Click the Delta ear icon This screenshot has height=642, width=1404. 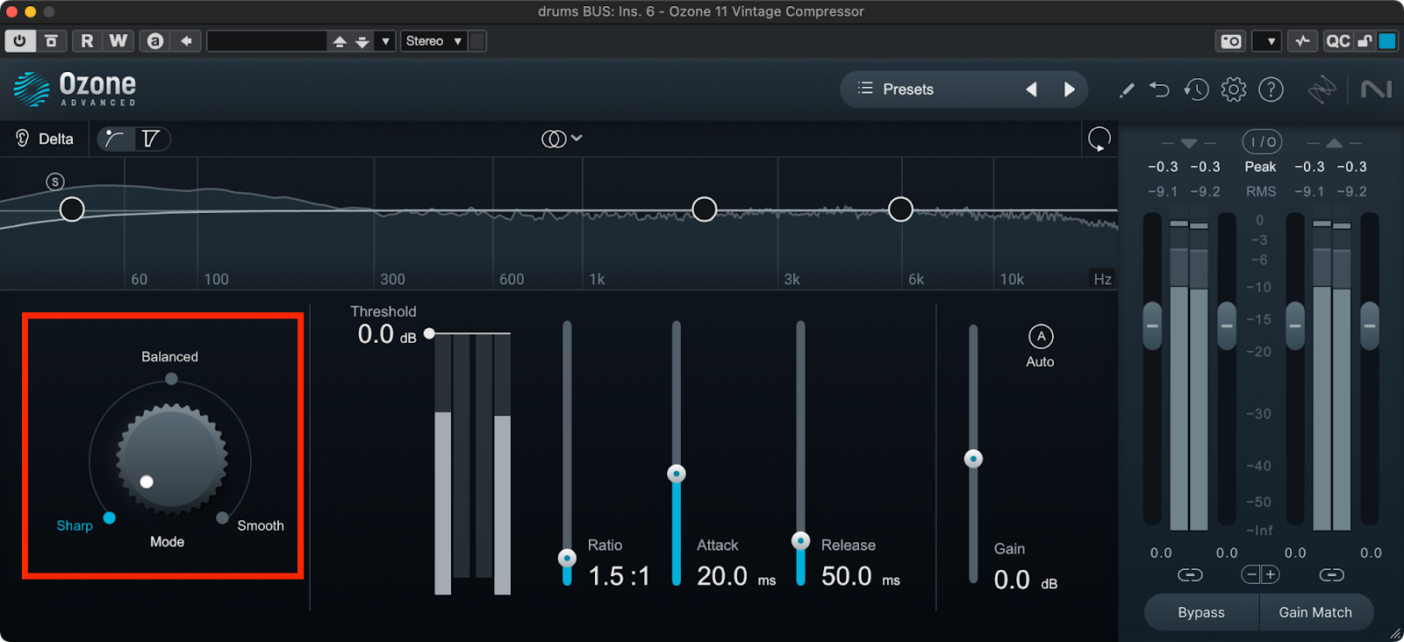tap(23, 139)
